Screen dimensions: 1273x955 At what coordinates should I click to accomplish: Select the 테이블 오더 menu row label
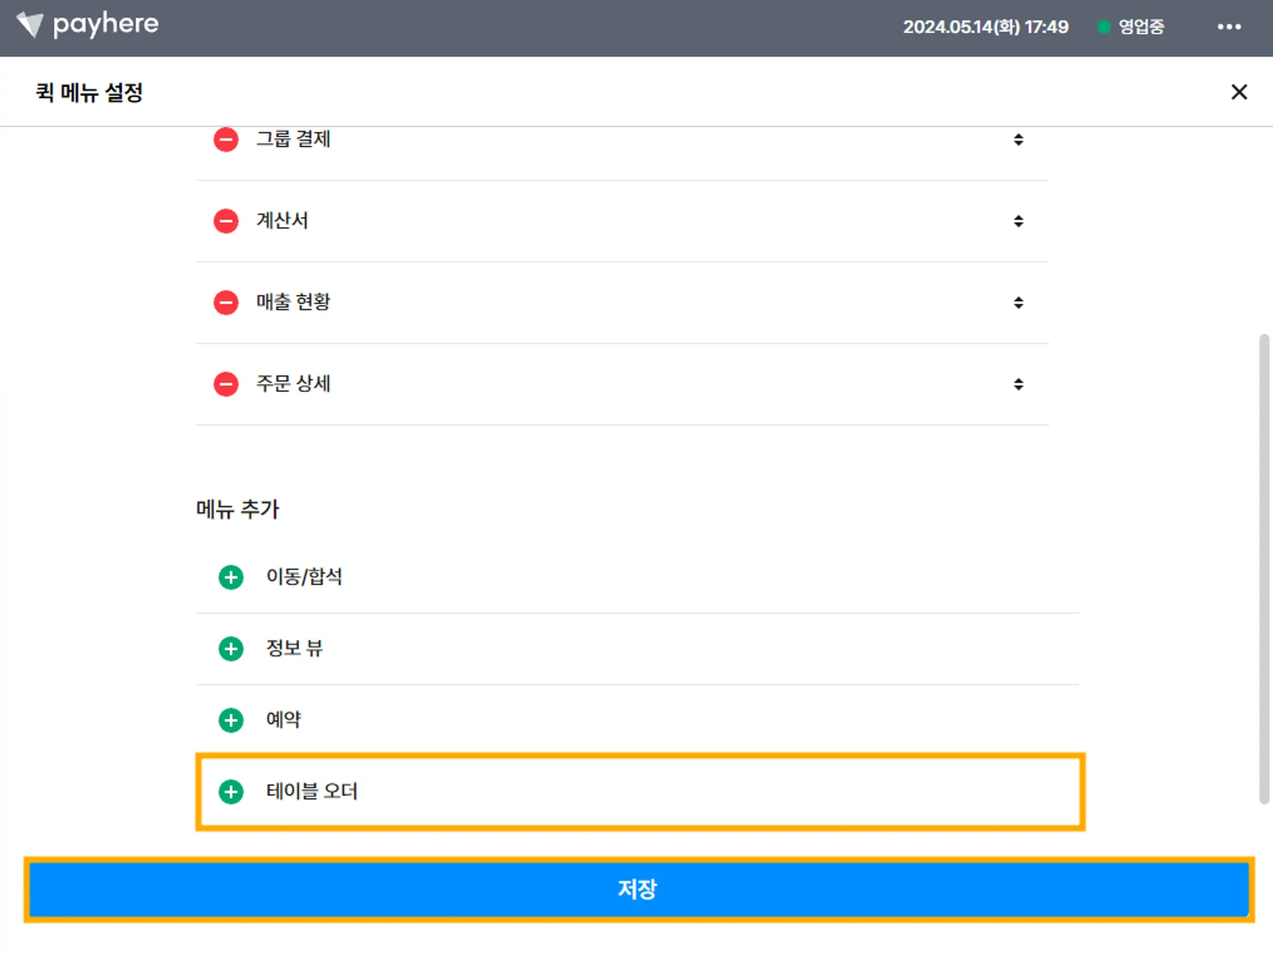coord(312,791)
